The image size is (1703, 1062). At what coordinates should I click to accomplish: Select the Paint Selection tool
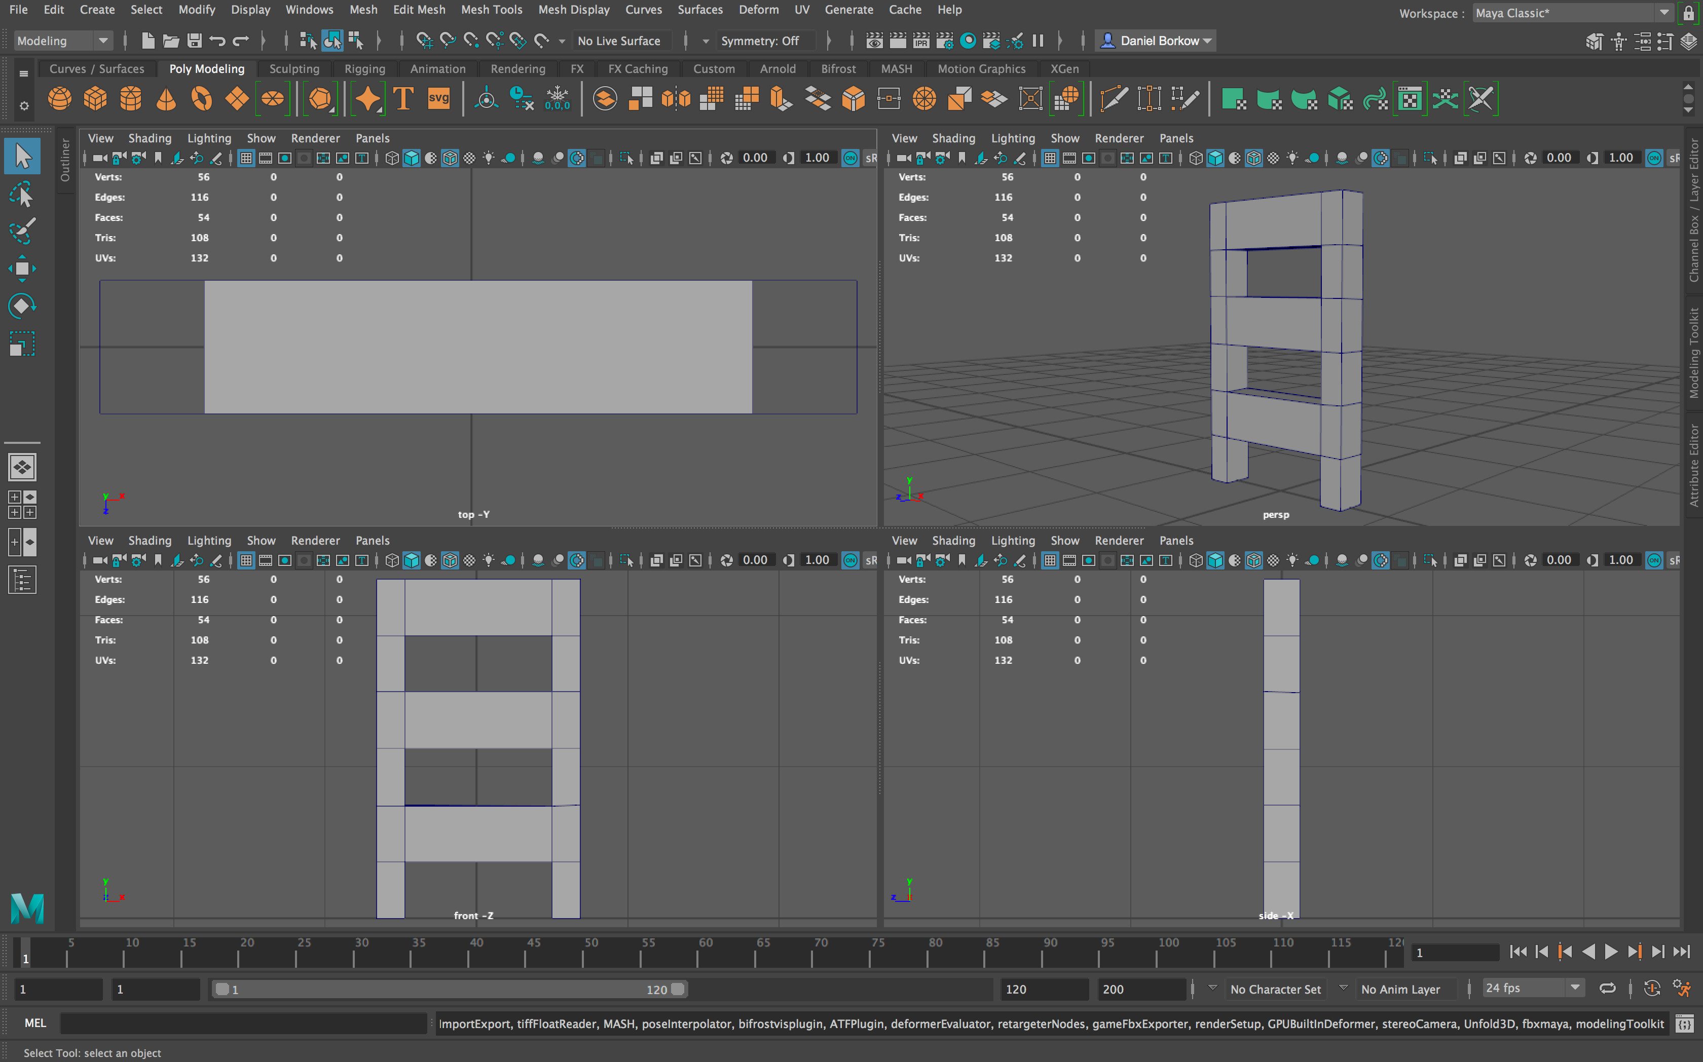click(x=22, y=231)
